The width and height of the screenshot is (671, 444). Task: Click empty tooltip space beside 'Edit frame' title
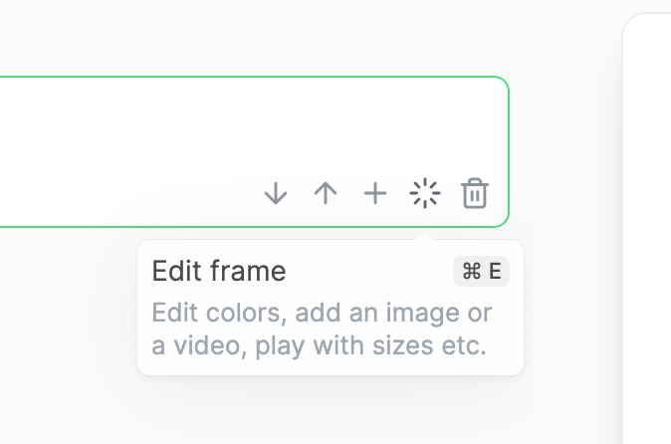[x=368, y=271]
